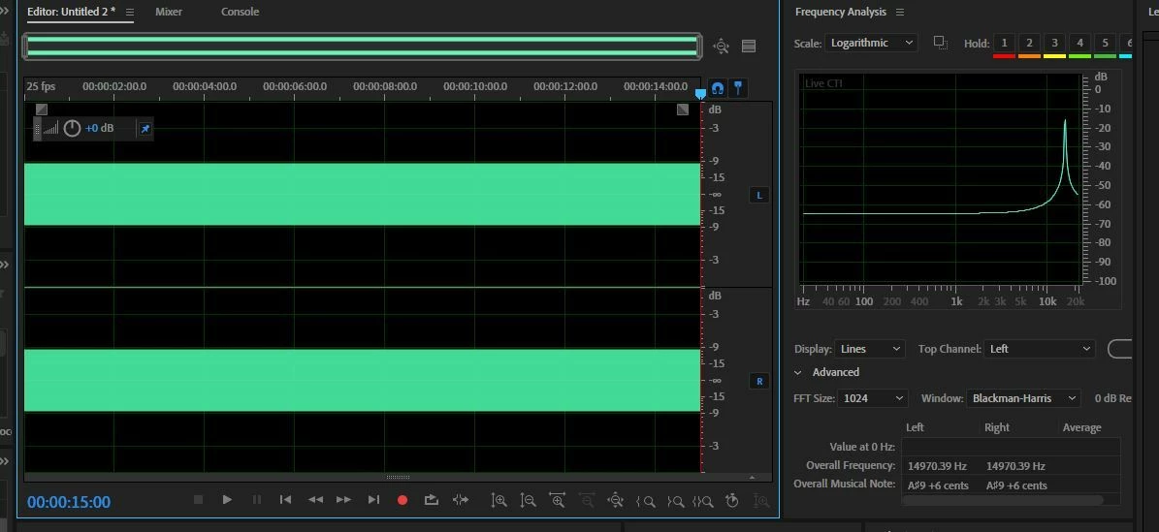
Task: Enable Hold 5 in Frequency Analysis
Action: pos(1105,44)
